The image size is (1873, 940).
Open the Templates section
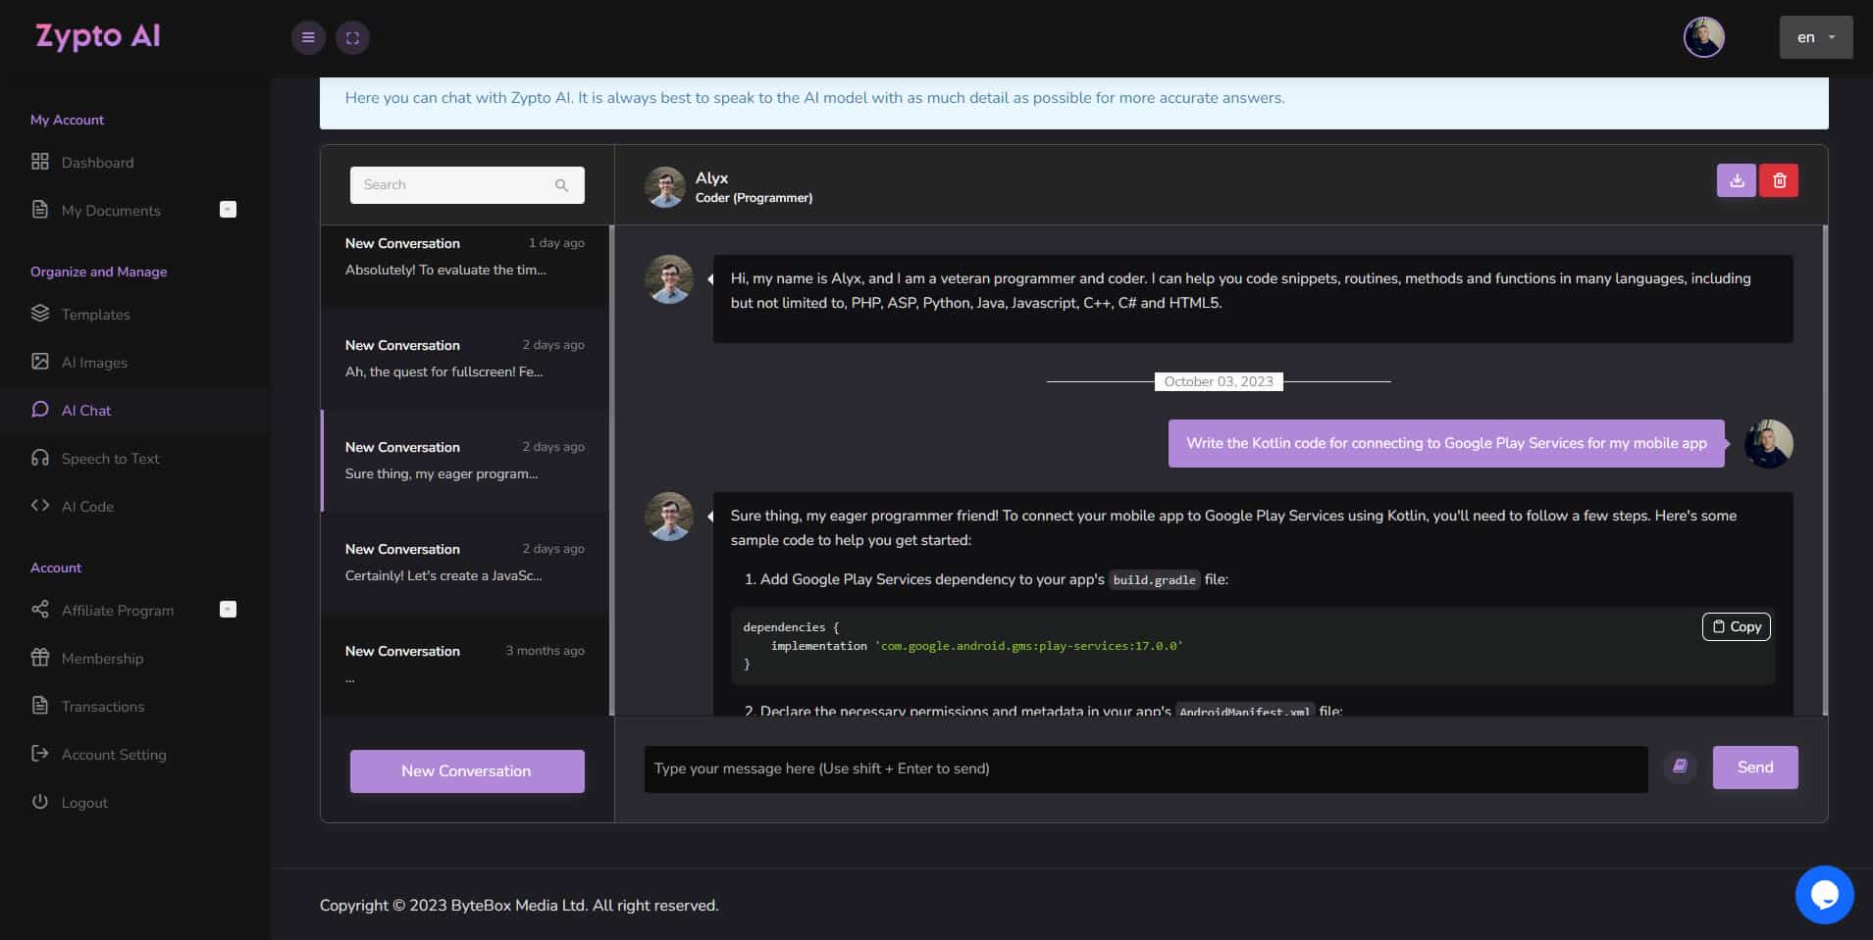point(95,314)
